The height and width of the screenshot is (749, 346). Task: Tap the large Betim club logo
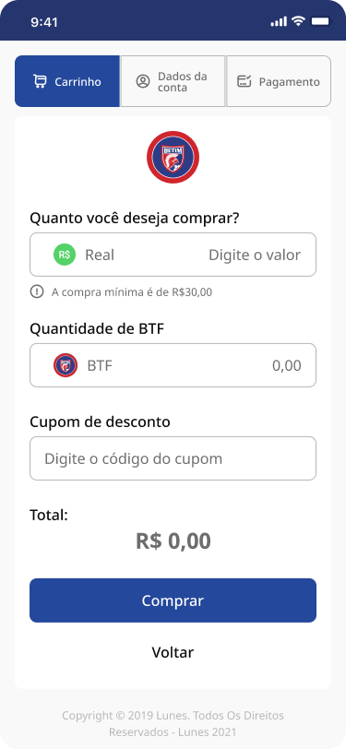pyautogui.click(x=173, y=157)
